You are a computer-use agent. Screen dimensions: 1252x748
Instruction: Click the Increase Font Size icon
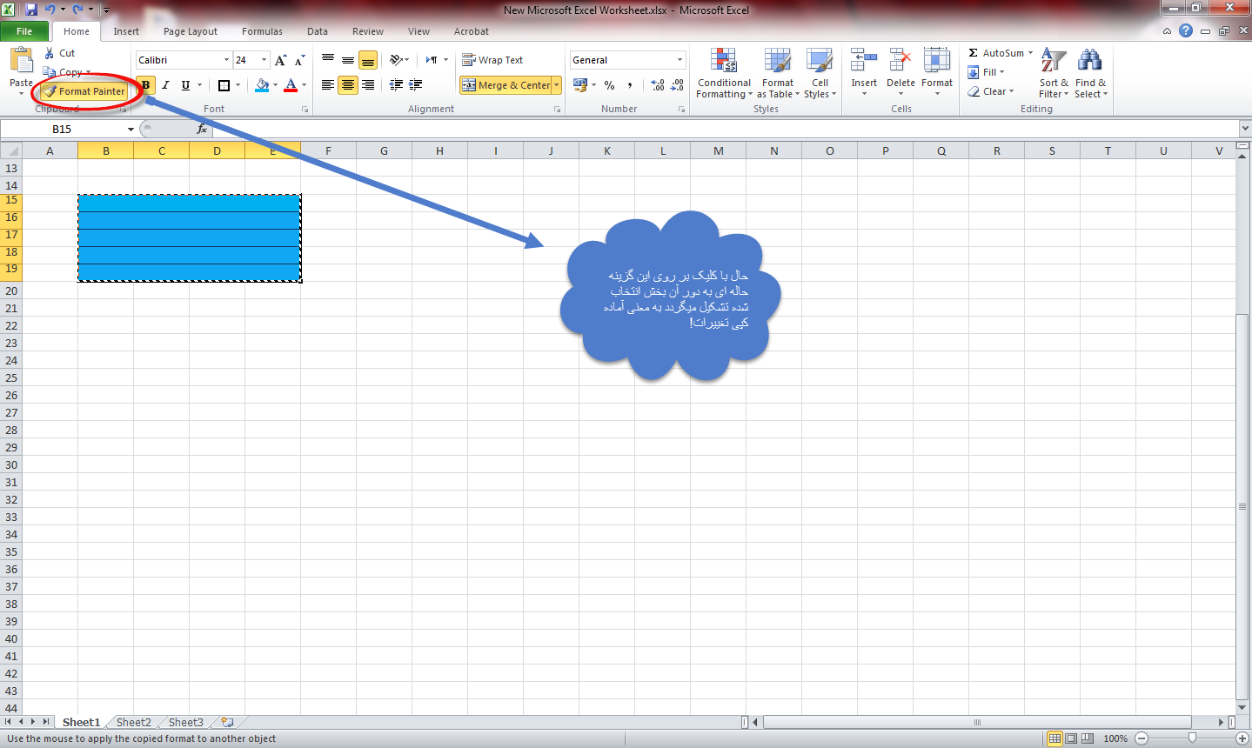[280, 60]
